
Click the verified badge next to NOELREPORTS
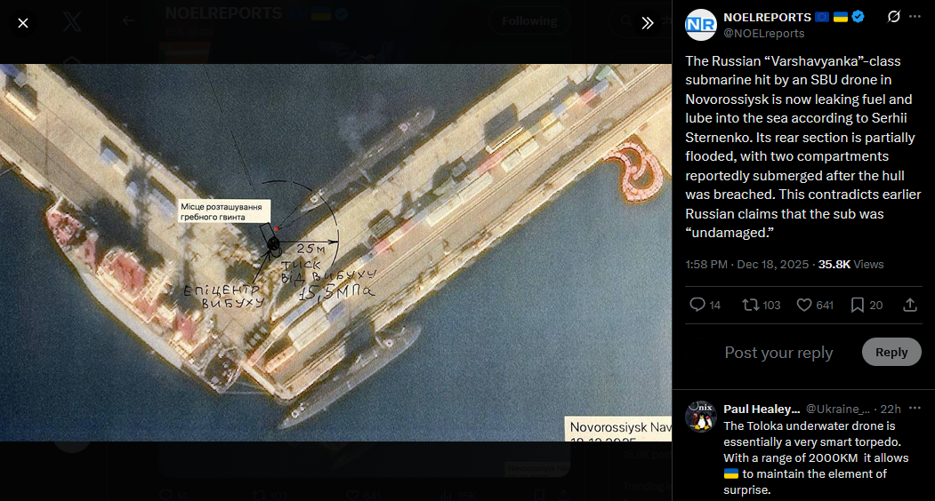(858, 17)
